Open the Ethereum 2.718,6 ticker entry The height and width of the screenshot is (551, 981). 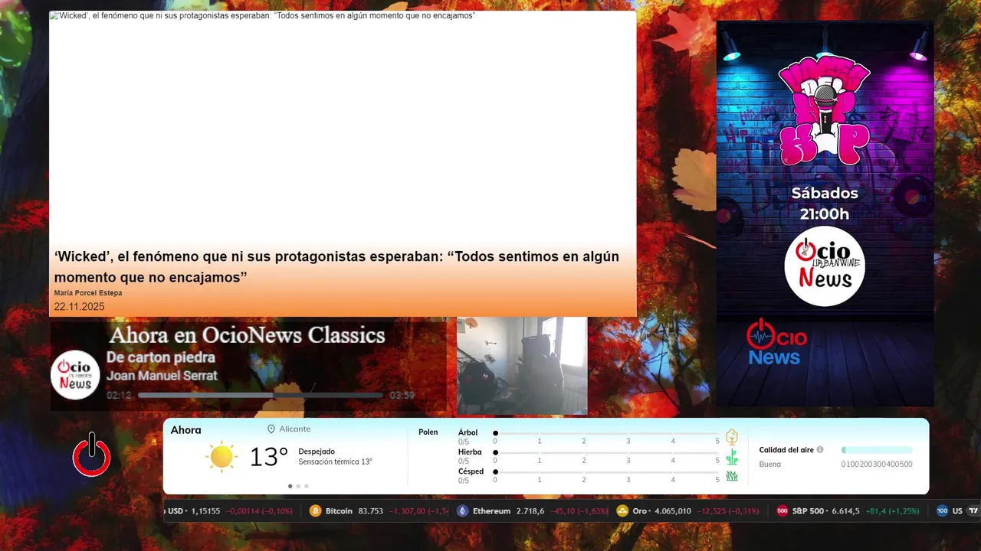click(532, 511)
